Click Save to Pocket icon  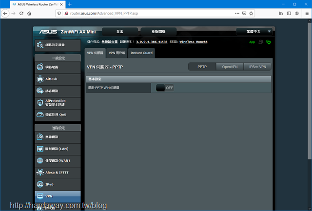coord(244,13)
